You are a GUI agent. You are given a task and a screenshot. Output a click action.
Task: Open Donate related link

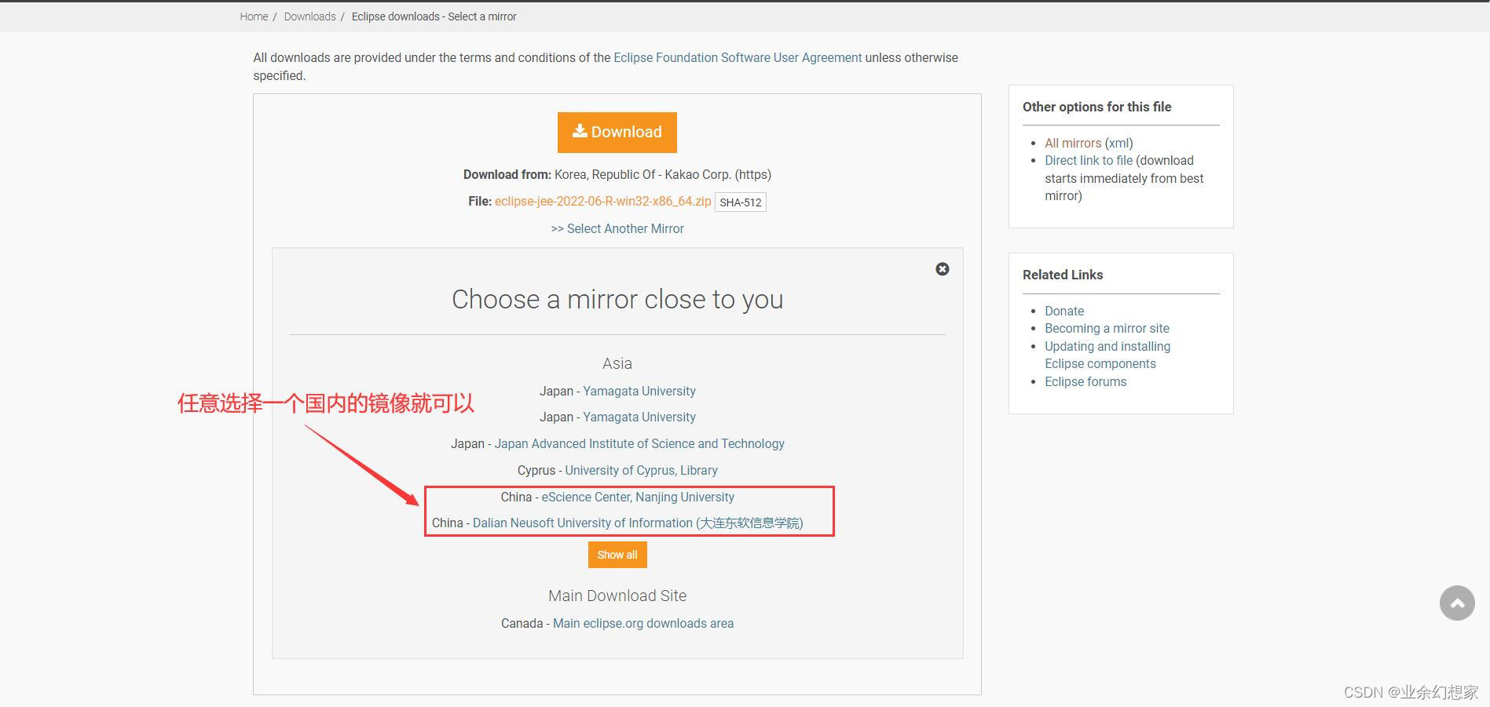[x=1064, y=311]
